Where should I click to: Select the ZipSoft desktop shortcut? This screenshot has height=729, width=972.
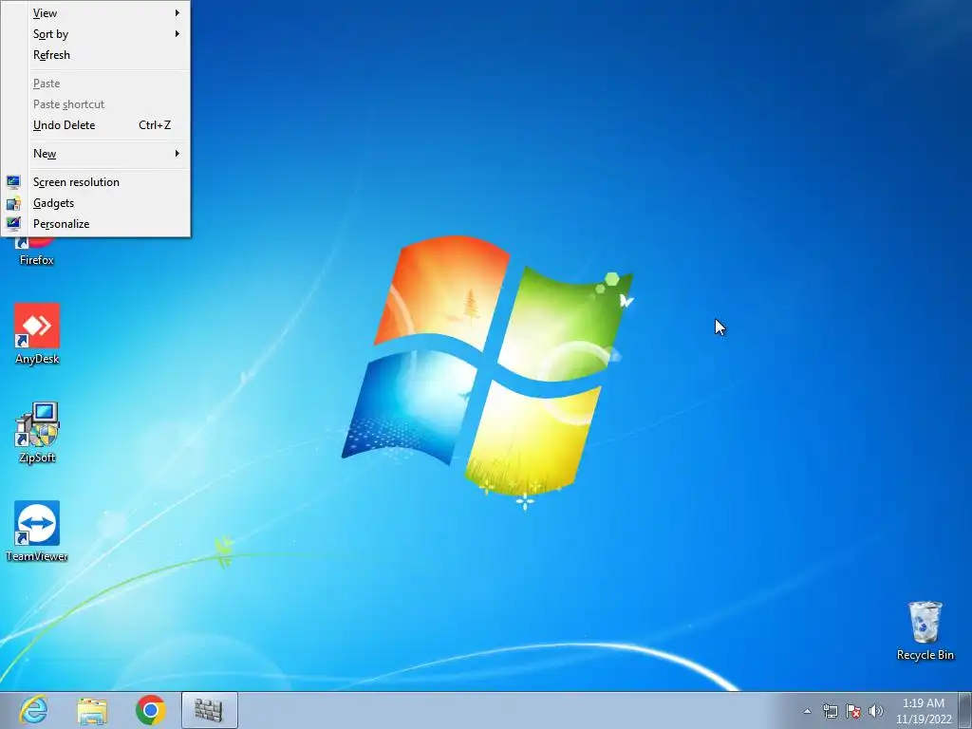(x=37, y=433)
